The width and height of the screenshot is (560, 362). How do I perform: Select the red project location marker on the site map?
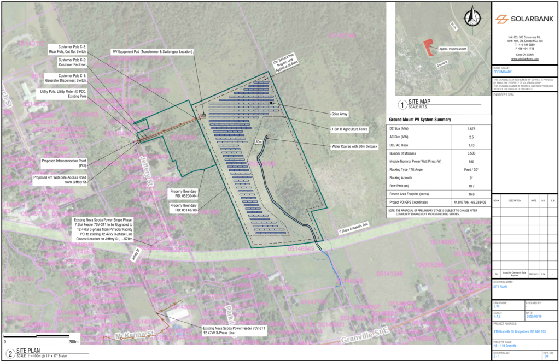[x=428, y=47]
